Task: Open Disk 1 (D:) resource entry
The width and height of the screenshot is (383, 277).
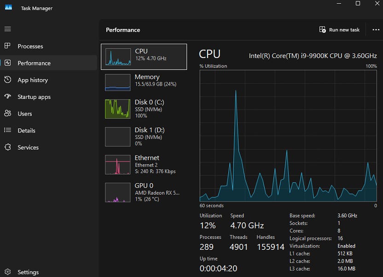Action: pos(144,137)
